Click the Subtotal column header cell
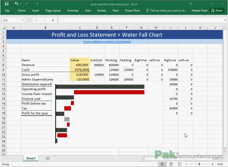This screenshot has height=167, width=228. (97, 60)
